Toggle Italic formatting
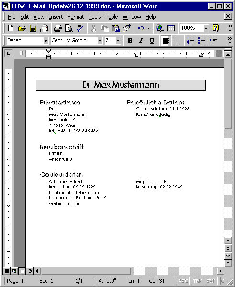The height and width of the screenshot is (287, 235). [x=141, y=40]
